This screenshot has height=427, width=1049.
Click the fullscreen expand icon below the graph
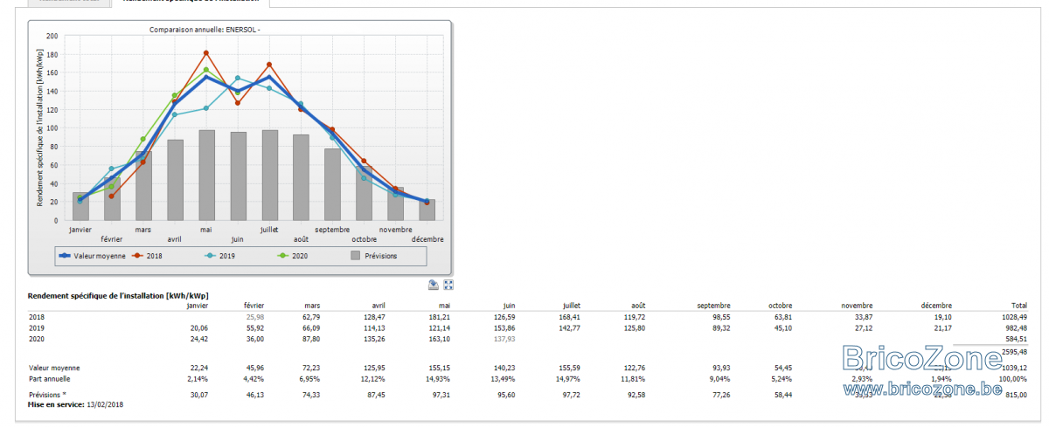click(448, 284)
